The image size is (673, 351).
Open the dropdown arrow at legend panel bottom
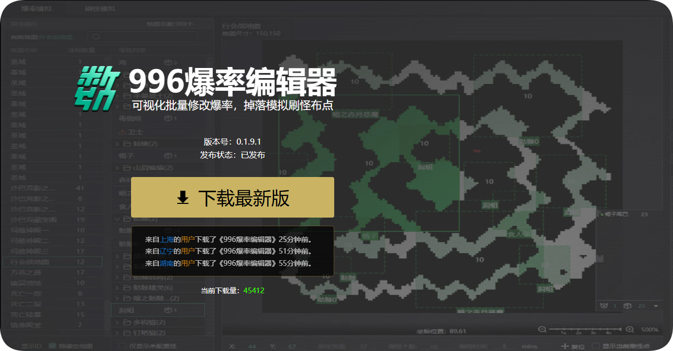(656, 306)
